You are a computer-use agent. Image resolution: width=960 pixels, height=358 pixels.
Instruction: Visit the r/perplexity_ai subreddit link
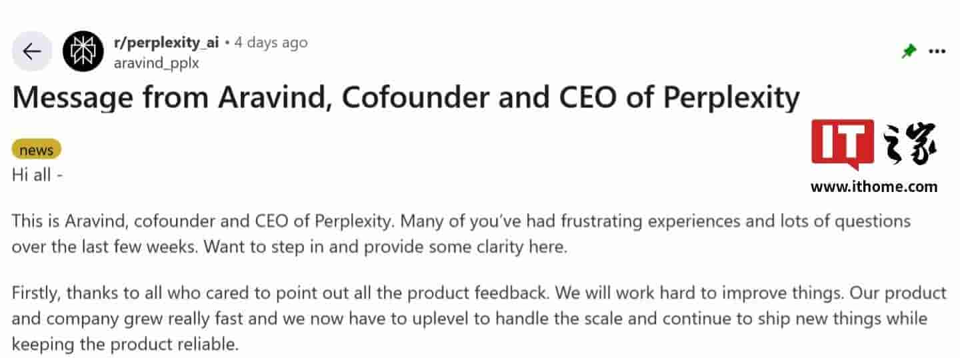pyautogui.click(x=167, y=43)
